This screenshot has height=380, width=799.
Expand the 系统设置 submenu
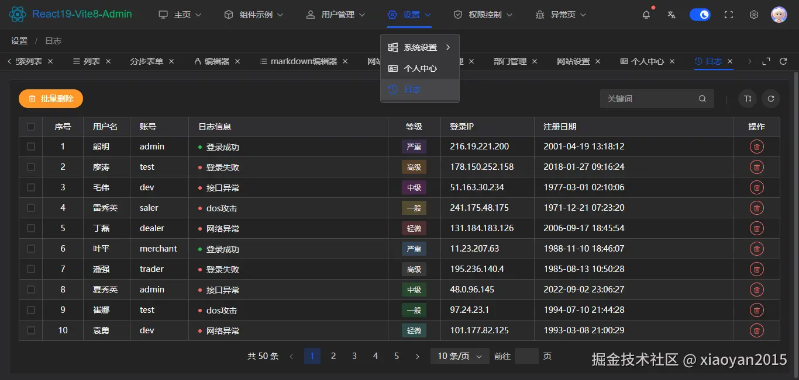tap(420, 47)
